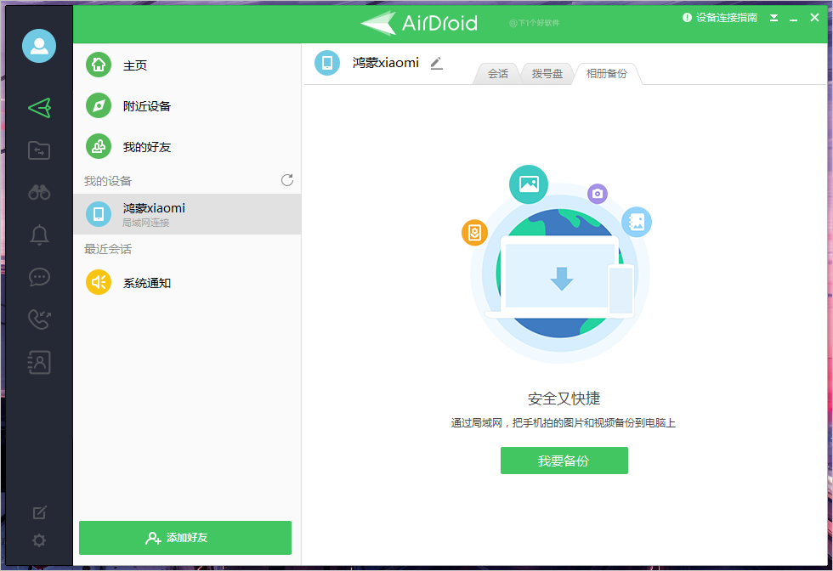The width and height of the screenshot is (833, 571).
Task: Click the download tasks icon in title bar
Action: click(x=773, y=17)
